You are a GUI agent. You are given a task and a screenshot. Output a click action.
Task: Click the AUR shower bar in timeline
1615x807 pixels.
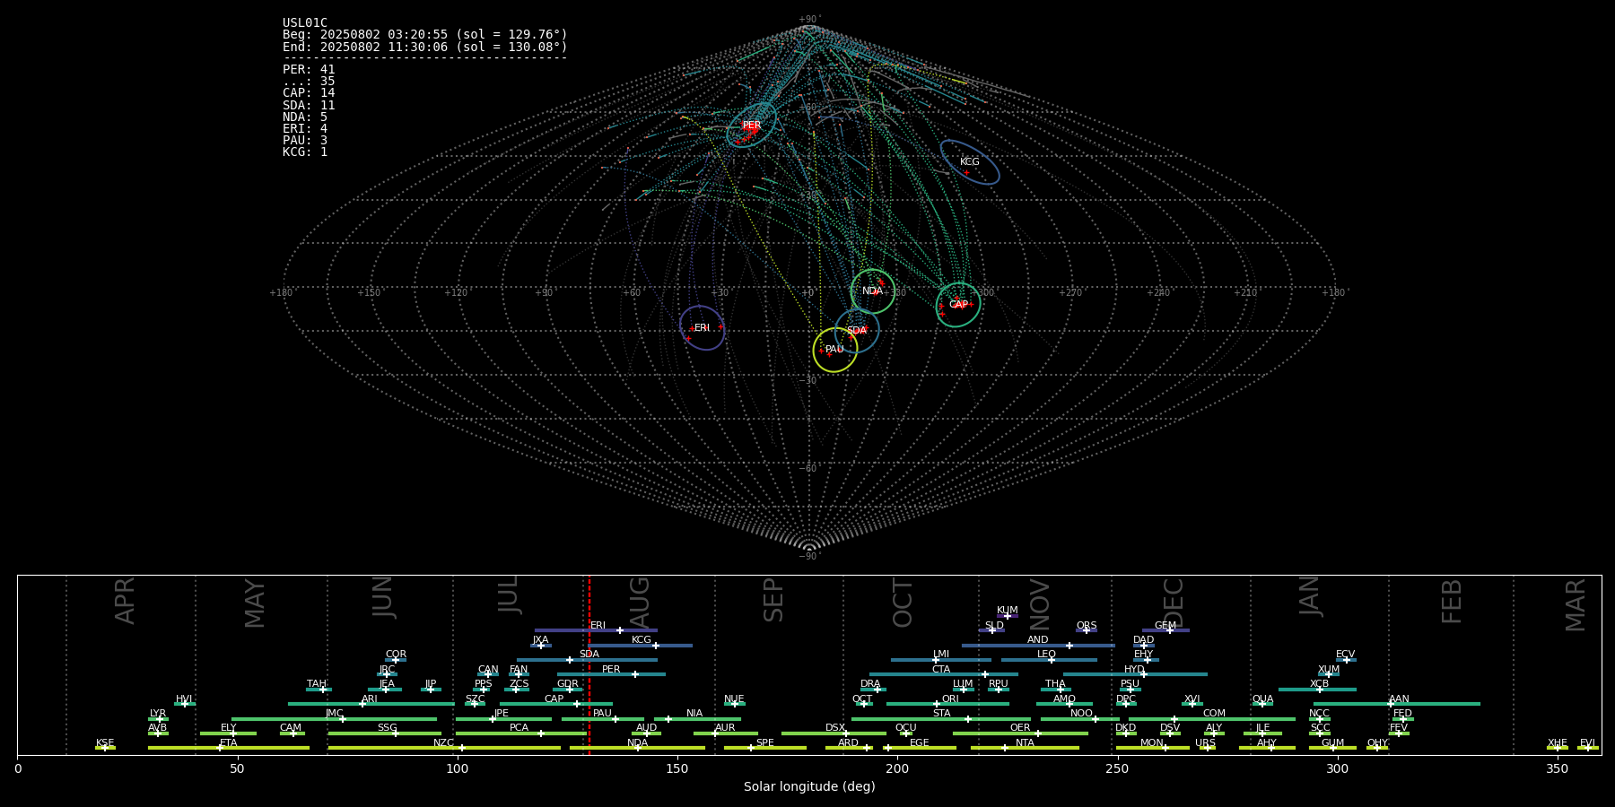tap(725, 733)
